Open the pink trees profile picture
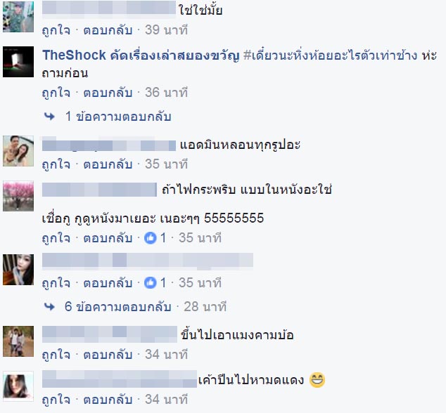The width and height of the screenshot is (446, 413). pos(18,196)
